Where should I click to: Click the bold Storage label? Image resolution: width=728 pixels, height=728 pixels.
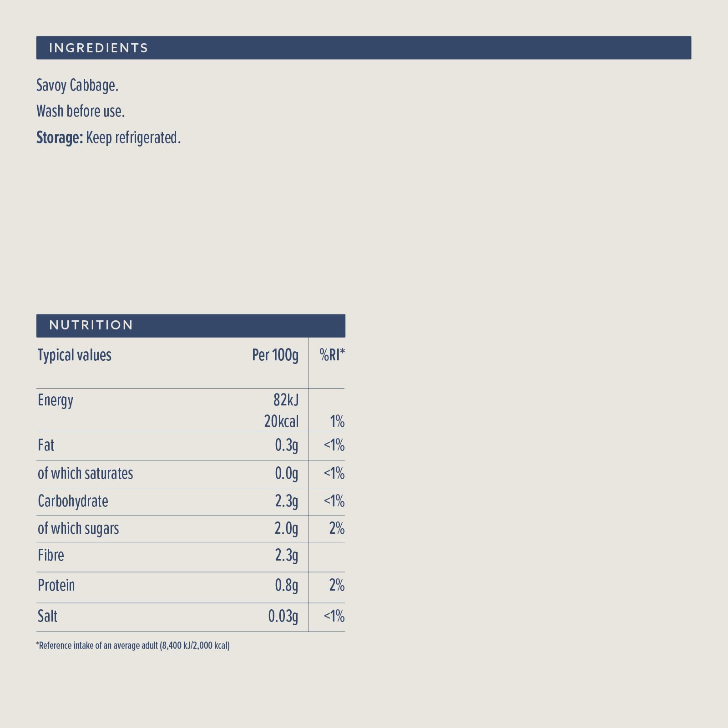pos(60,137)
